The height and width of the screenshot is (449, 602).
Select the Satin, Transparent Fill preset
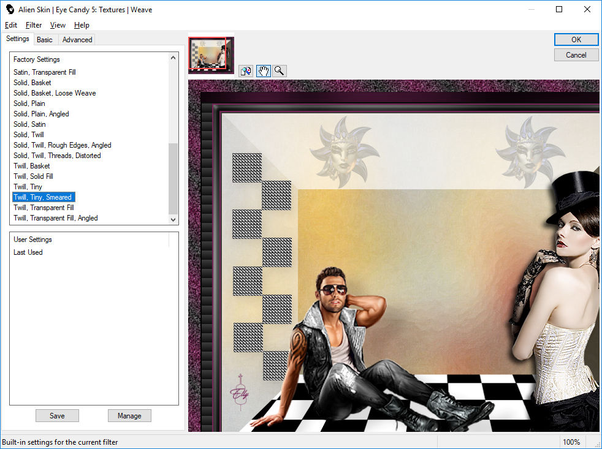point(45,72)
